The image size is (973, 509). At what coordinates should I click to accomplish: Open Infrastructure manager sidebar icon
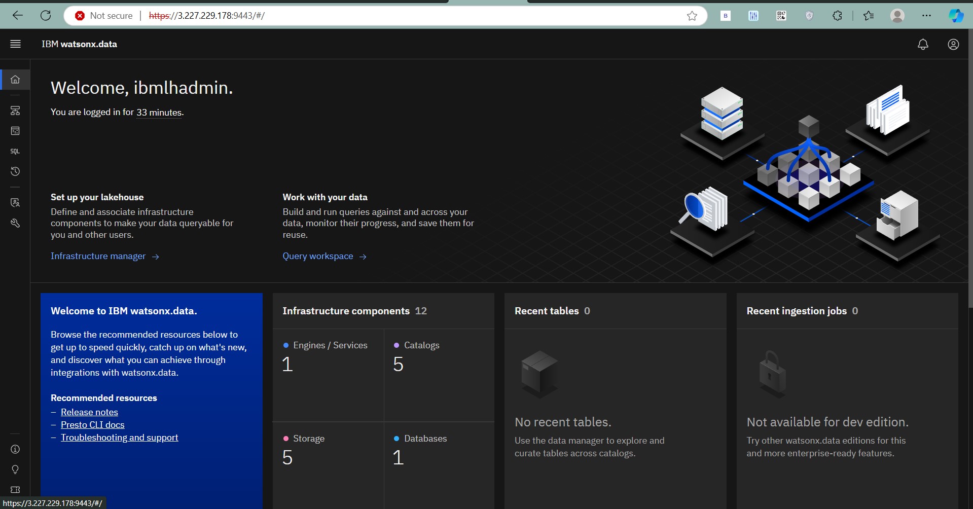pos(15,111)
